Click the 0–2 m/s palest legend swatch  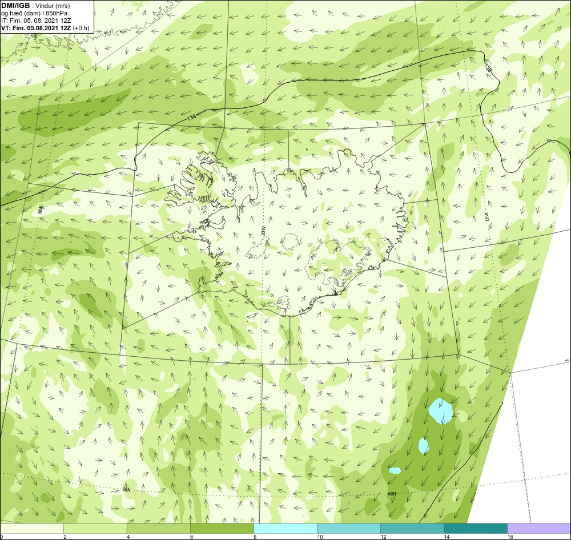(x=32, y=529)
